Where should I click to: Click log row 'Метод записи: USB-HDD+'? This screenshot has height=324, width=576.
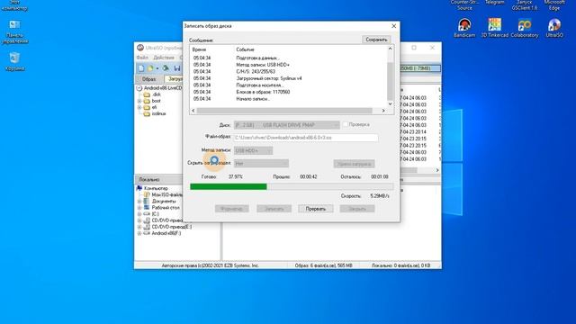pos(263,65)
